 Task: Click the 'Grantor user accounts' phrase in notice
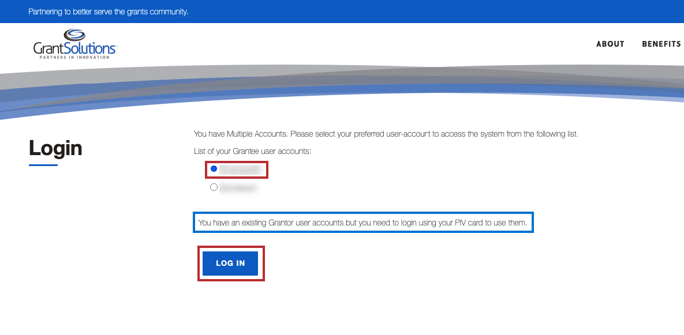[x=305, y=222]
